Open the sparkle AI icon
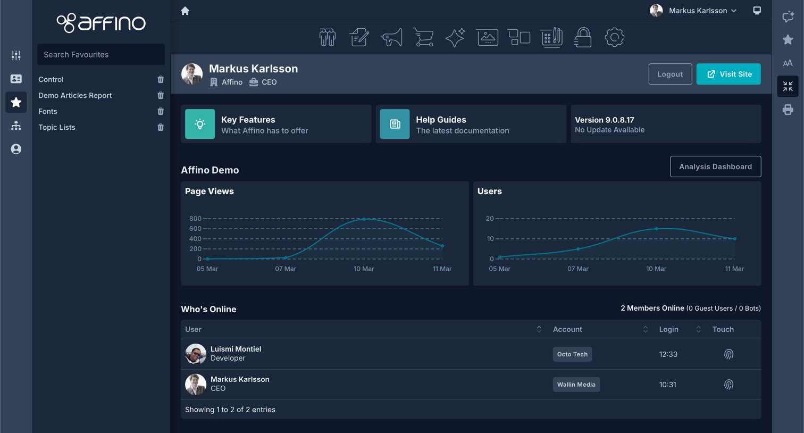This screenshot has height=433, width=804. coord(455,37)
